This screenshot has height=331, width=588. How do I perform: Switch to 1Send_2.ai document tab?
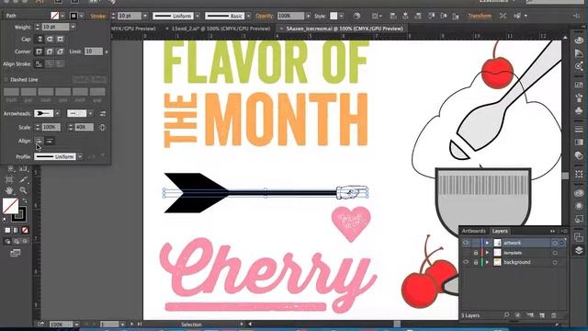click(220, 29)
